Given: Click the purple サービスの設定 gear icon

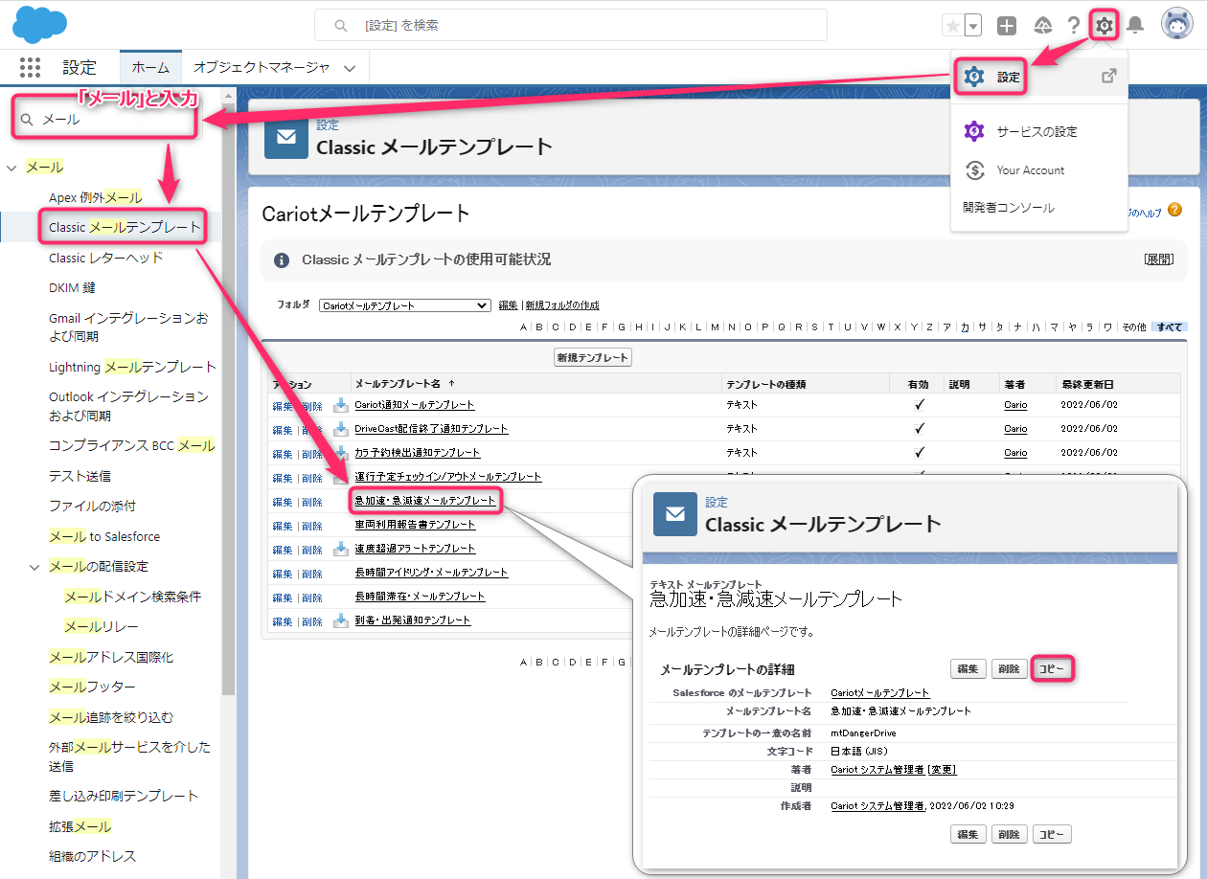Looking at the screenshot, I should click(x=974, y=131).
